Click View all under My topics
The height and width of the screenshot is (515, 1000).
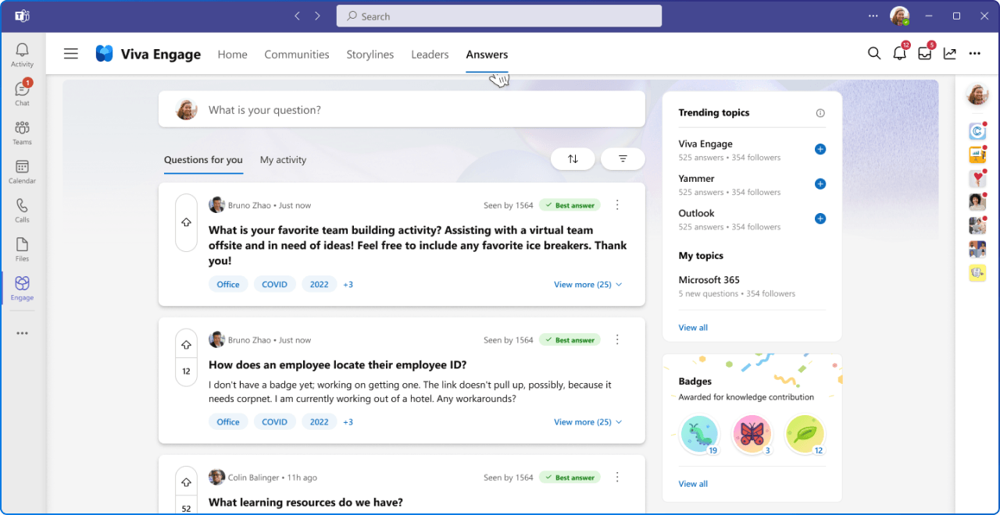click(x=693, y=328)
